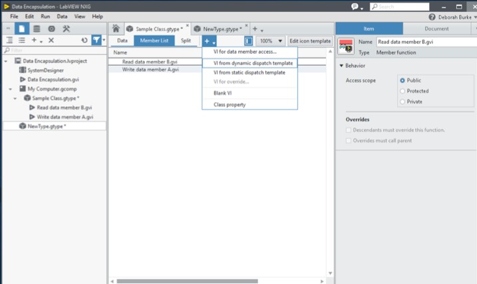The height and width of the screenshot is (284, 477).
Task: Collapse the My Computer.gcomp node
Action: click(11, 89)
